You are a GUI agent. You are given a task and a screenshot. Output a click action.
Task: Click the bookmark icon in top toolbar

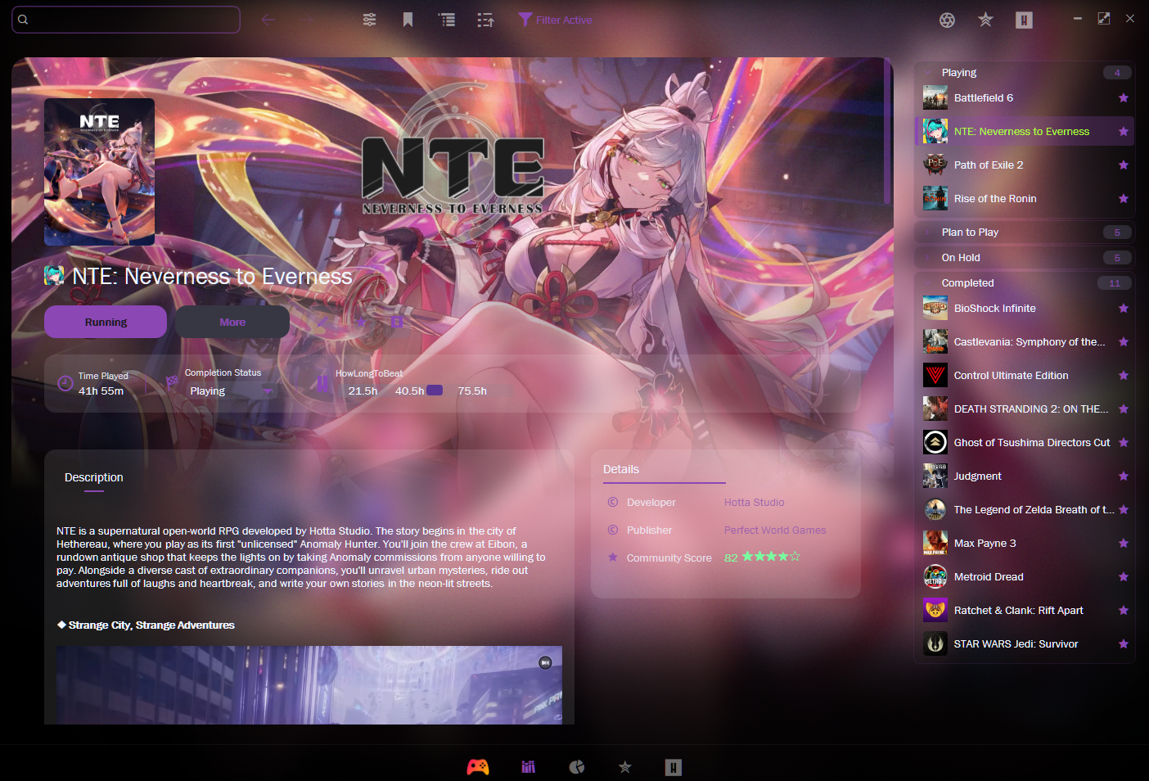click(408, 20)
